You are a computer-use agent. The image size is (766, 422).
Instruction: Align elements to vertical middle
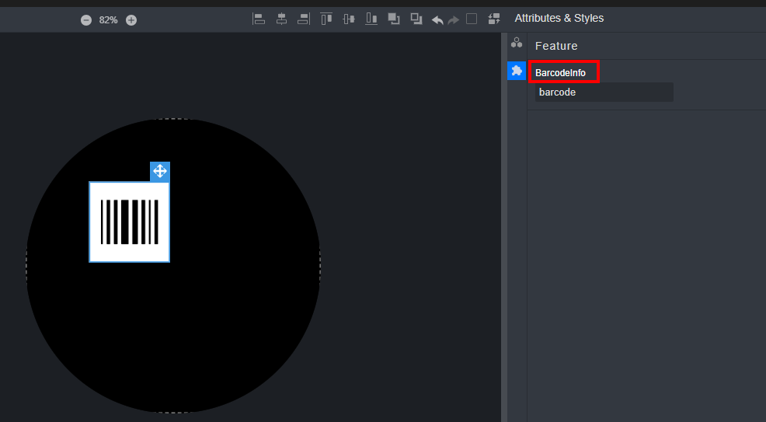[x=349, y=19]
